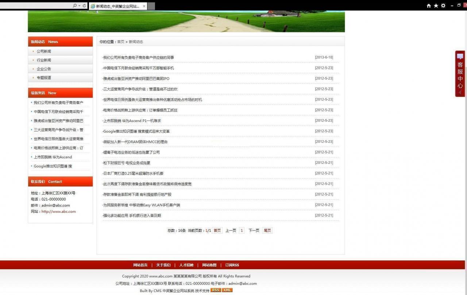Screen dimensions: 467x295
Task: Click email admin@abc.com in contact panel
Action: 55,205
